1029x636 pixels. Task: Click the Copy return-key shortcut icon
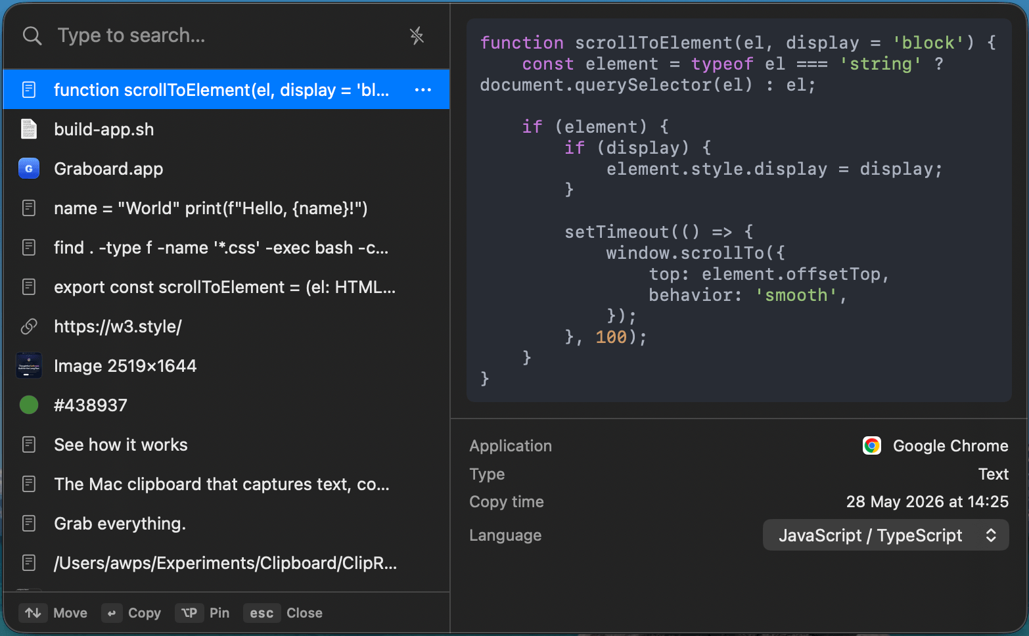[x=112, y=613]
